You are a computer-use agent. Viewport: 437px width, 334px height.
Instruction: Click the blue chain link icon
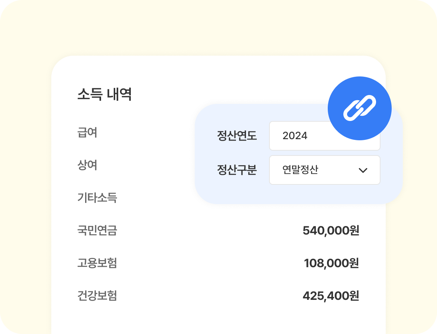coord(359,108)
